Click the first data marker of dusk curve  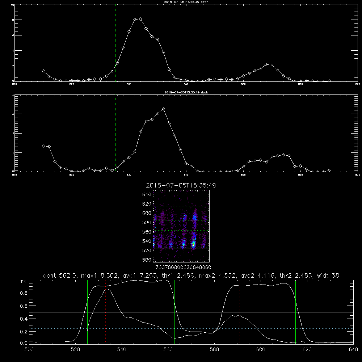[43, 146]
